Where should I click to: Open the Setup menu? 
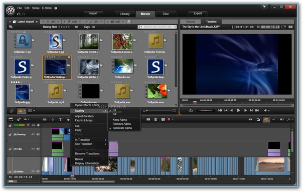[x=36, y=8]
